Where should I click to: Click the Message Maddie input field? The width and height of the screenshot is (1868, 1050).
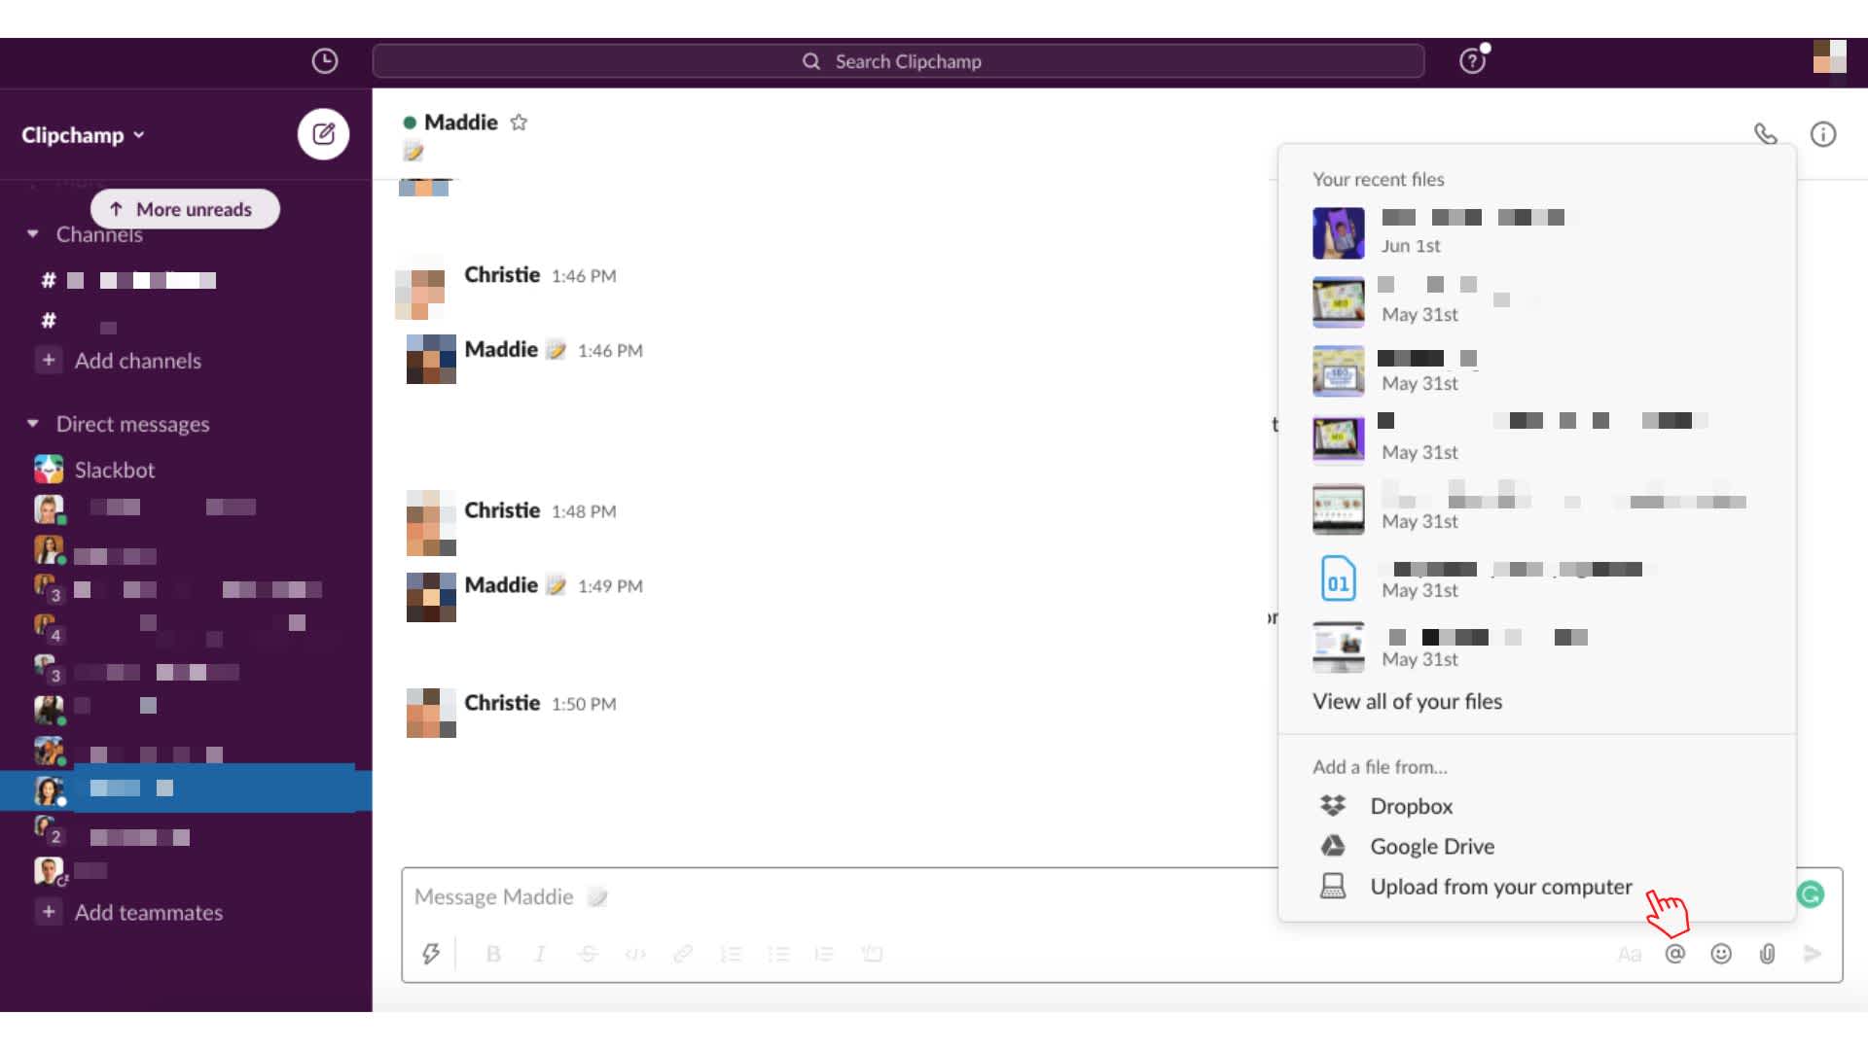(837, 897)
